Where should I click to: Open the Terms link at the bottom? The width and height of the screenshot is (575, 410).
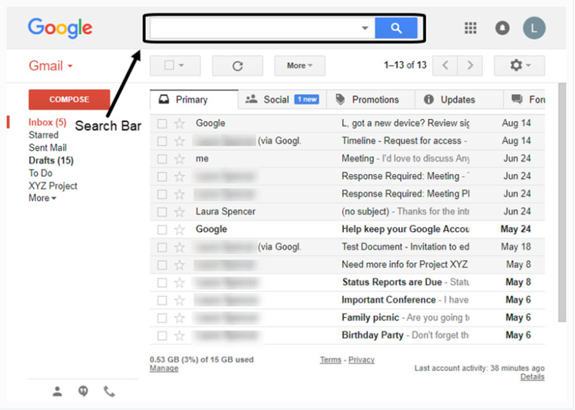[330, 359]
